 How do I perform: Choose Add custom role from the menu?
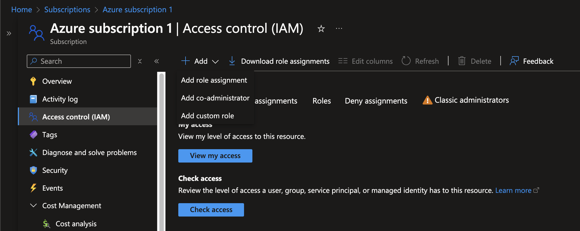pos(208,116)
